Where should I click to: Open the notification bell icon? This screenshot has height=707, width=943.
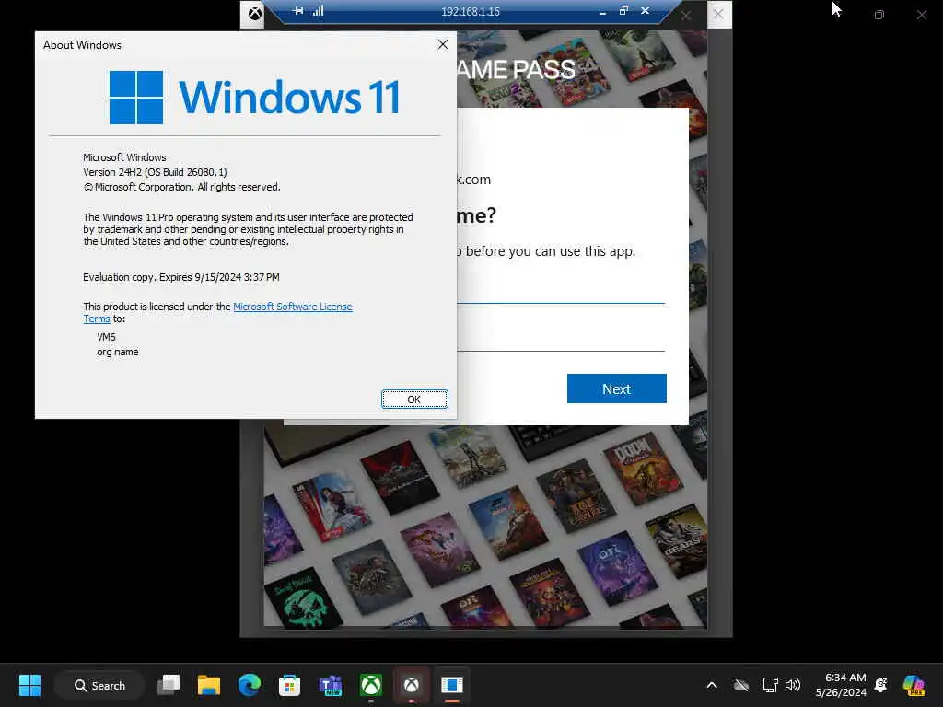[881, 685]
